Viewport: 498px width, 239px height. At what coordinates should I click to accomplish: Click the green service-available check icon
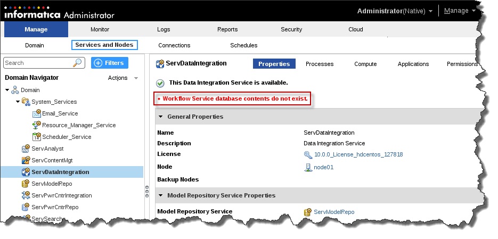click(x=160, y=83)
